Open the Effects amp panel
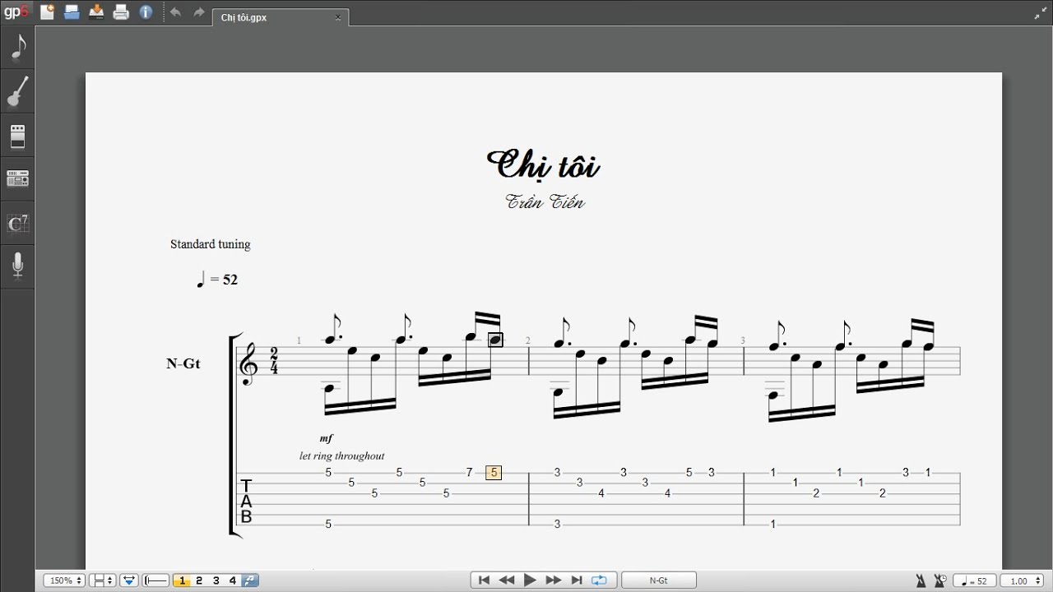Viewport: 1053px width, 592px height. pyautogui.click(x=17, y=136)
